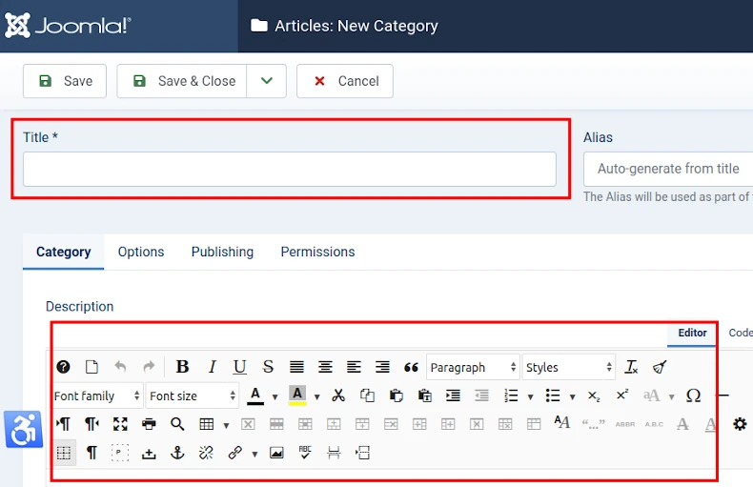Click the Unlink icon
This screenshot has height=487, width=753.
tap(206, 453)
